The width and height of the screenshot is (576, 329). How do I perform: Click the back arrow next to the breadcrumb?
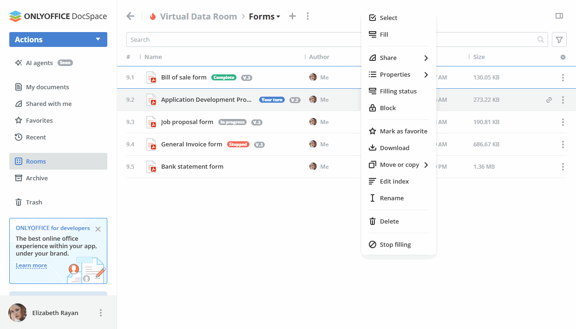pyautogui.click(x=130, y=16)
